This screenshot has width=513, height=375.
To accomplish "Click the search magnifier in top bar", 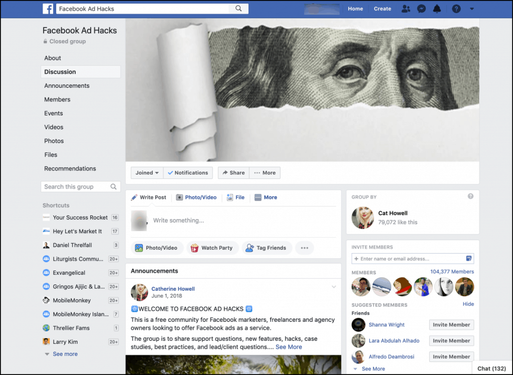I will pyautogui.click(x=238, y=9).
